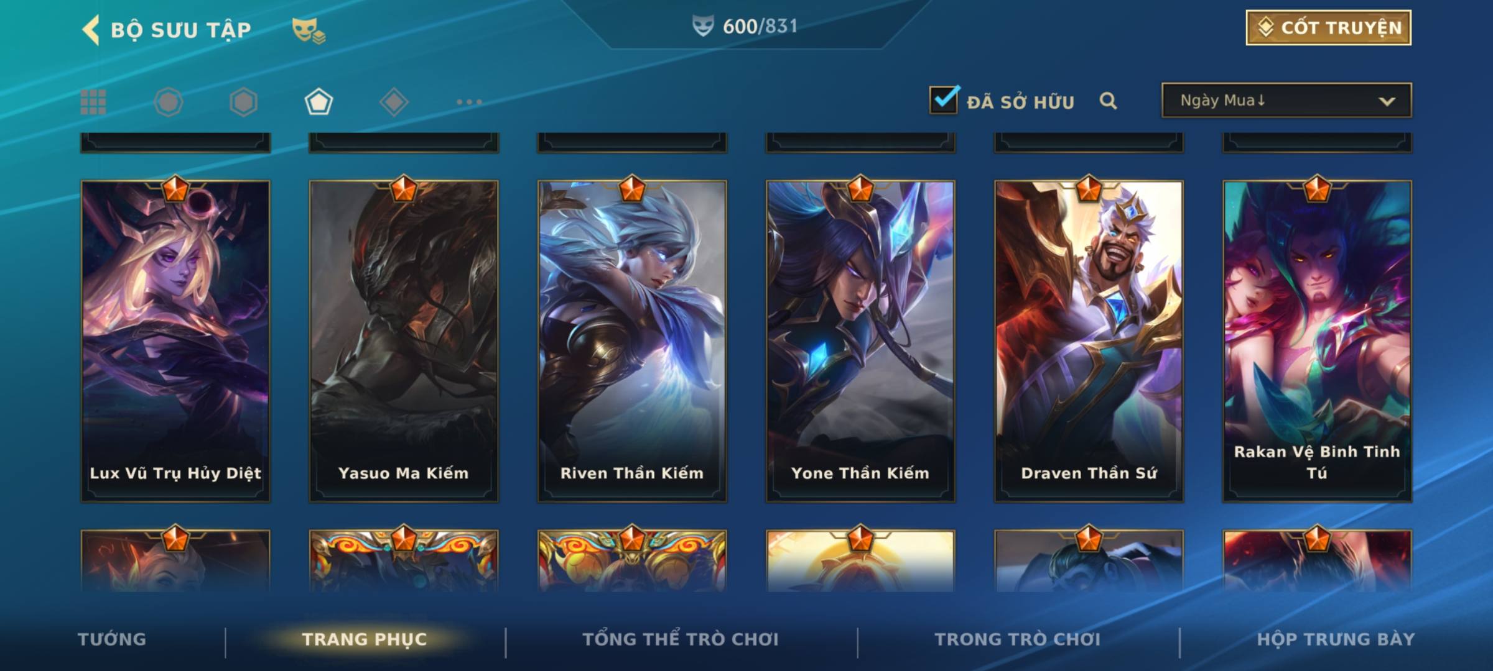
Task: Open the Yasuo Ma Kiếm skin card
Action: pos(404,341)
